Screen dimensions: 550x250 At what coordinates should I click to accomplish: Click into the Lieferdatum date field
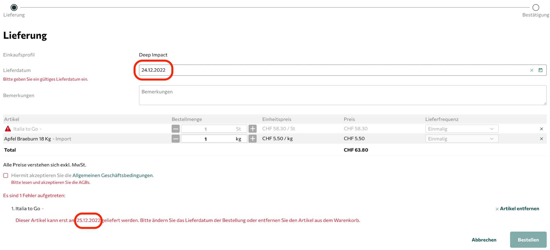(x=330, y=70)
